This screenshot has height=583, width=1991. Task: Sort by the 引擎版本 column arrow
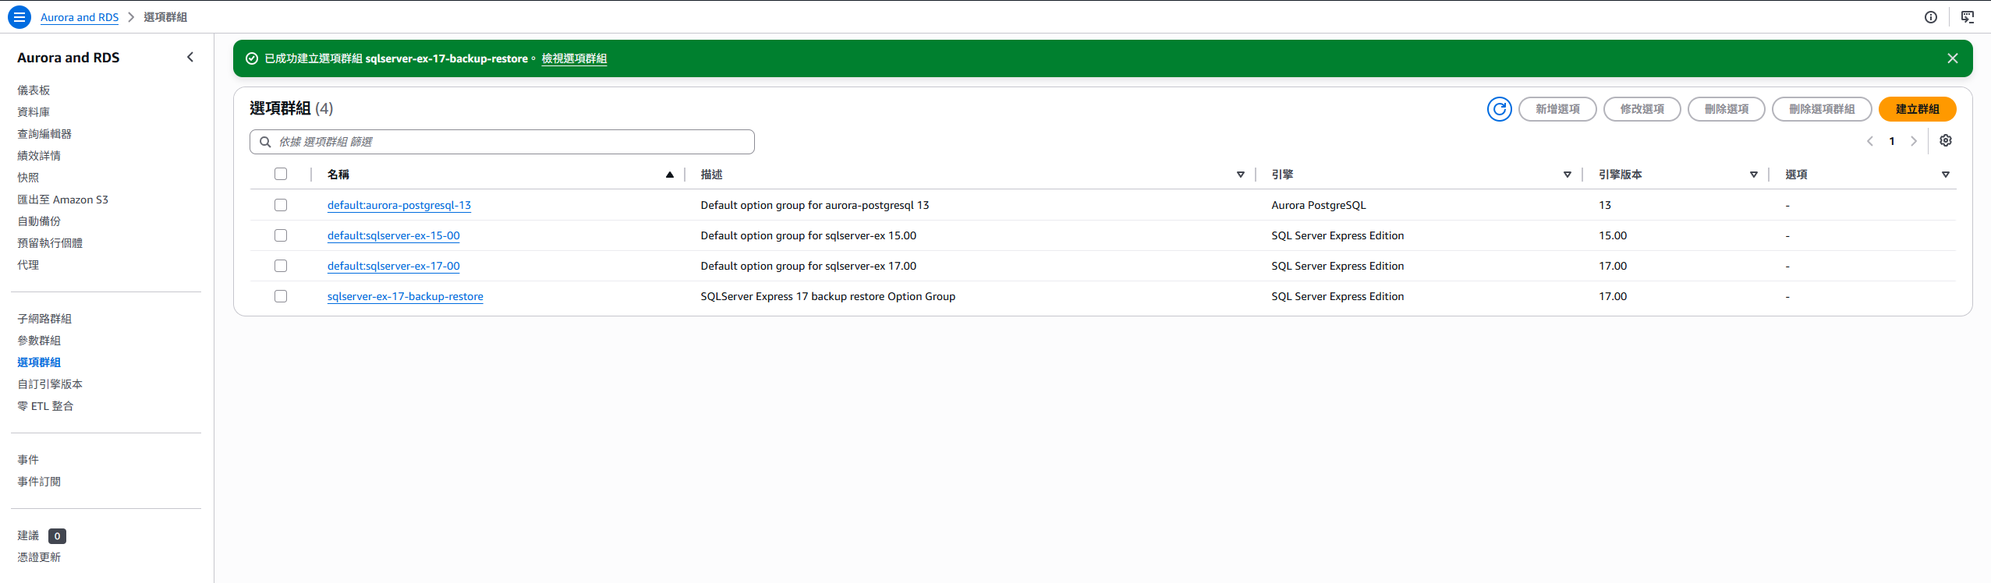click(x=1753, y=175)
